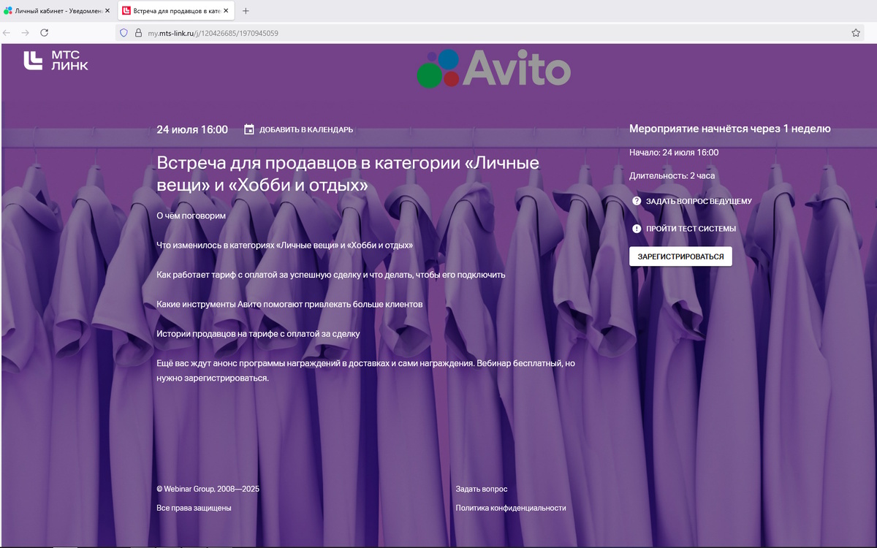Bookmark this page with star icon
Viewport: 877px width, 548px height.
856,33
